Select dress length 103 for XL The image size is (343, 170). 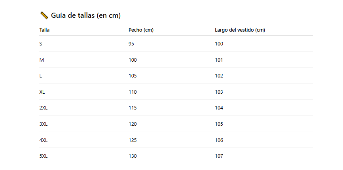point(219,92)
